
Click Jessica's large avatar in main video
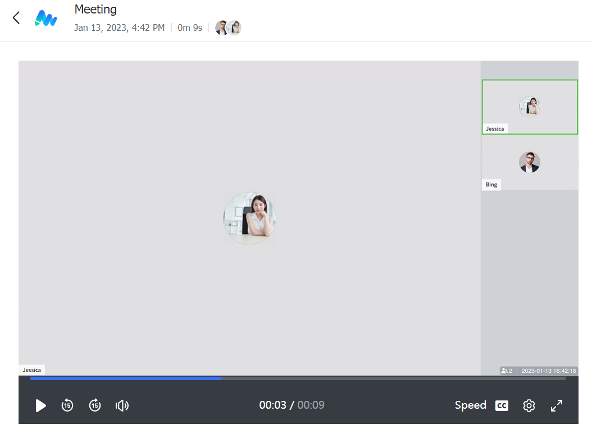point(250,218)
